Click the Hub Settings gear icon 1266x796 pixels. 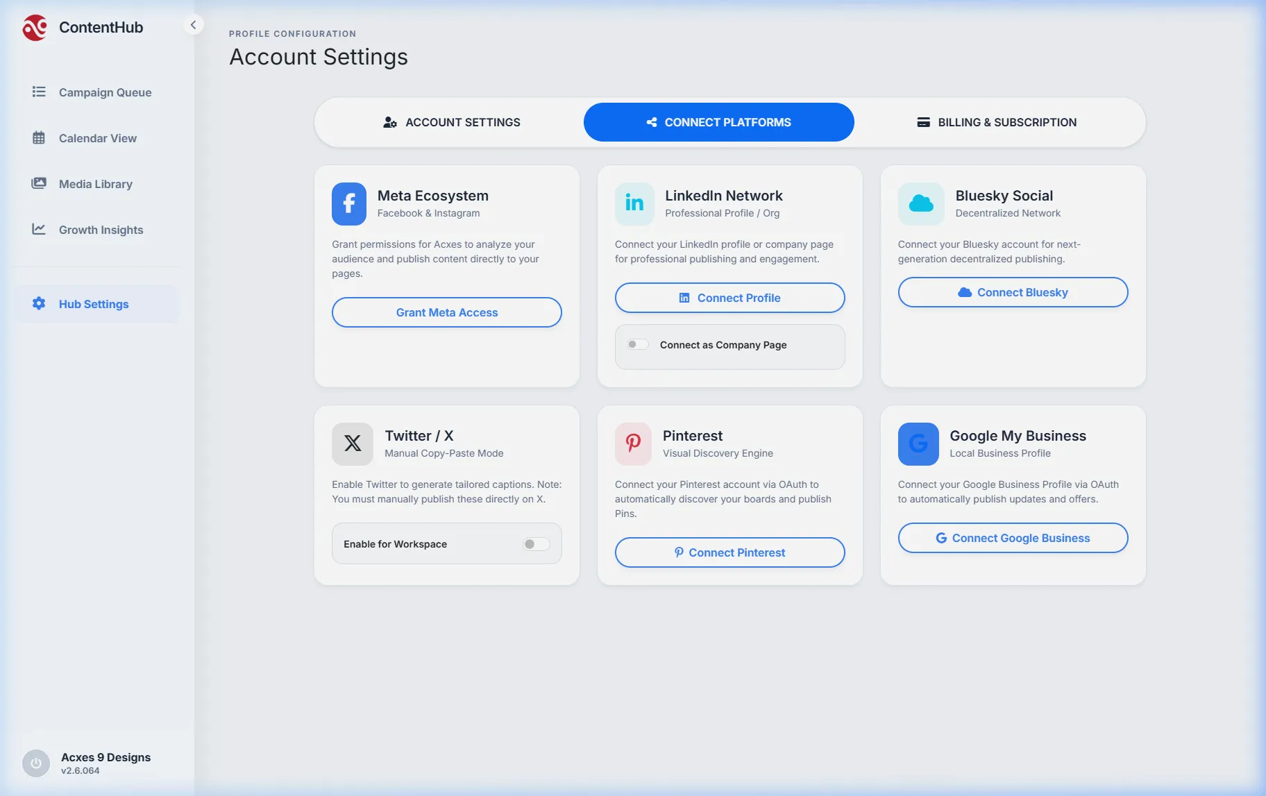(39, 303)
